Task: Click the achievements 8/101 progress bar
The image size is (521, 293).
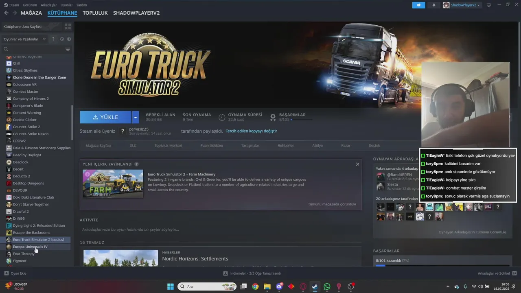Action: coord(301,120)
